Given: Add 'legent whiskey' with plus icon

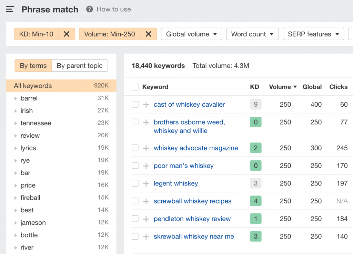Looking at the screenshot, I should click(146, 184).
